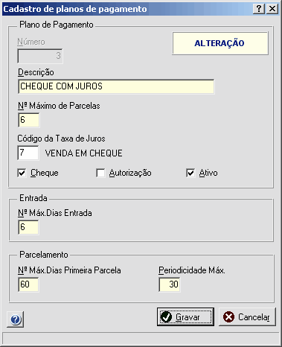
Task: Discard changes with the Cancelar button
Action: (x=247, y=317)
